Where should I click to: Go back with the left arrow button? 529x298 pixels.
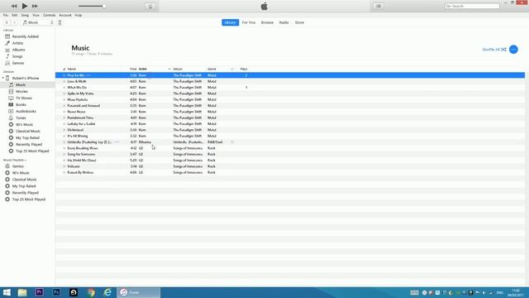7,22
